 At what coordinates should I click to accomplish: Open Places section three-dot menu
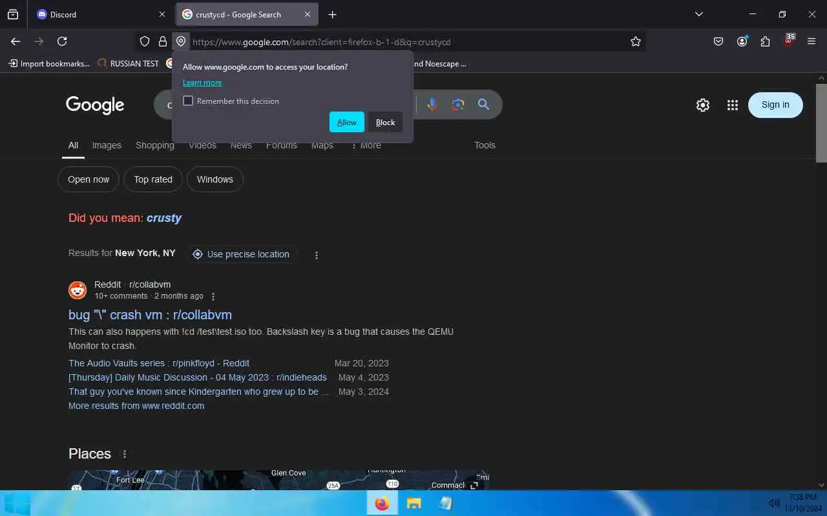coord(125,454)
